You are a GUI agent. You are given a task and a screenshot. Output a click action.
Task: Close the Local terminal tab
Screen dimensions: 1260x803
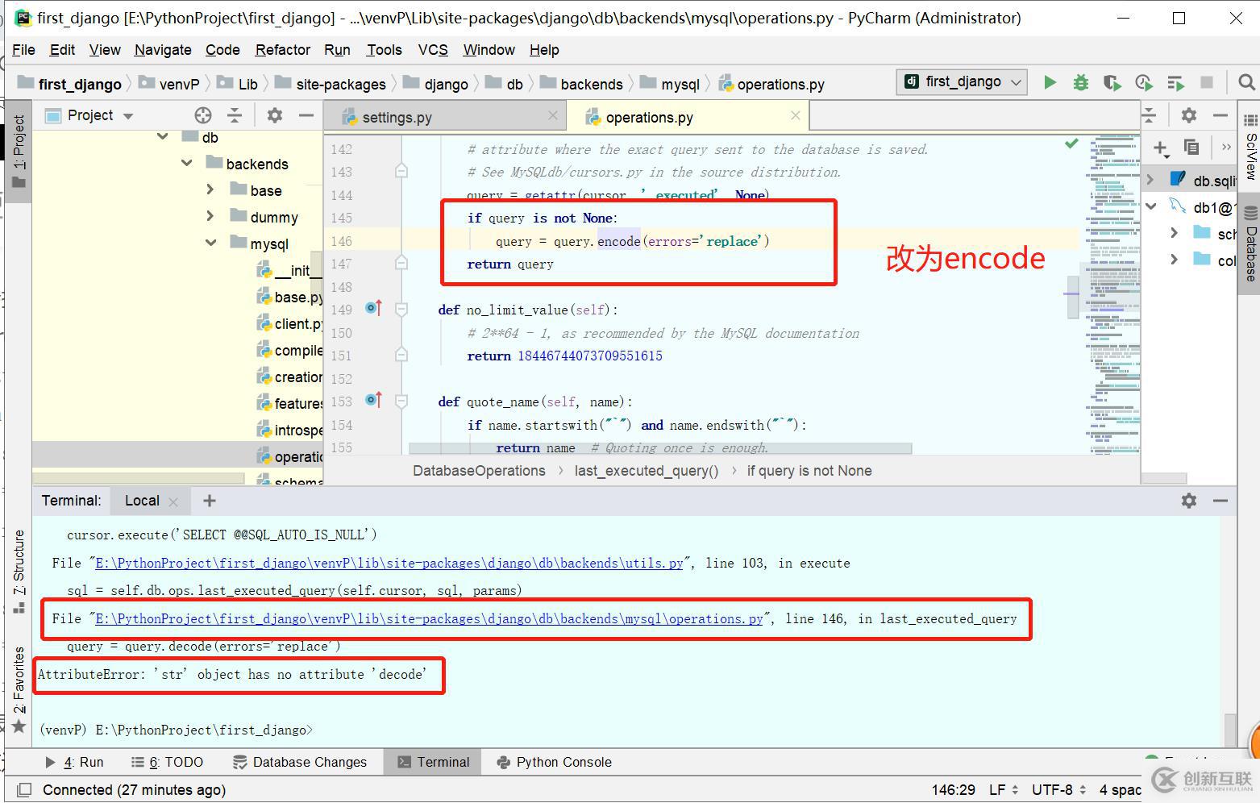click(173, 501)
